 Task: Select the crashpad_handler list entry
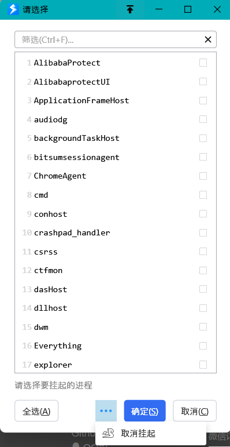[116, 232]
